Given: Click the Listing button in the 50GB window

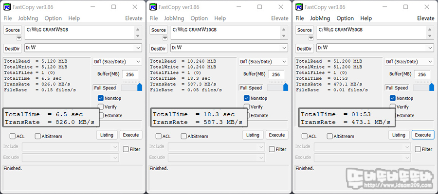Looking at the screenshot, I should tap(399, 135).
